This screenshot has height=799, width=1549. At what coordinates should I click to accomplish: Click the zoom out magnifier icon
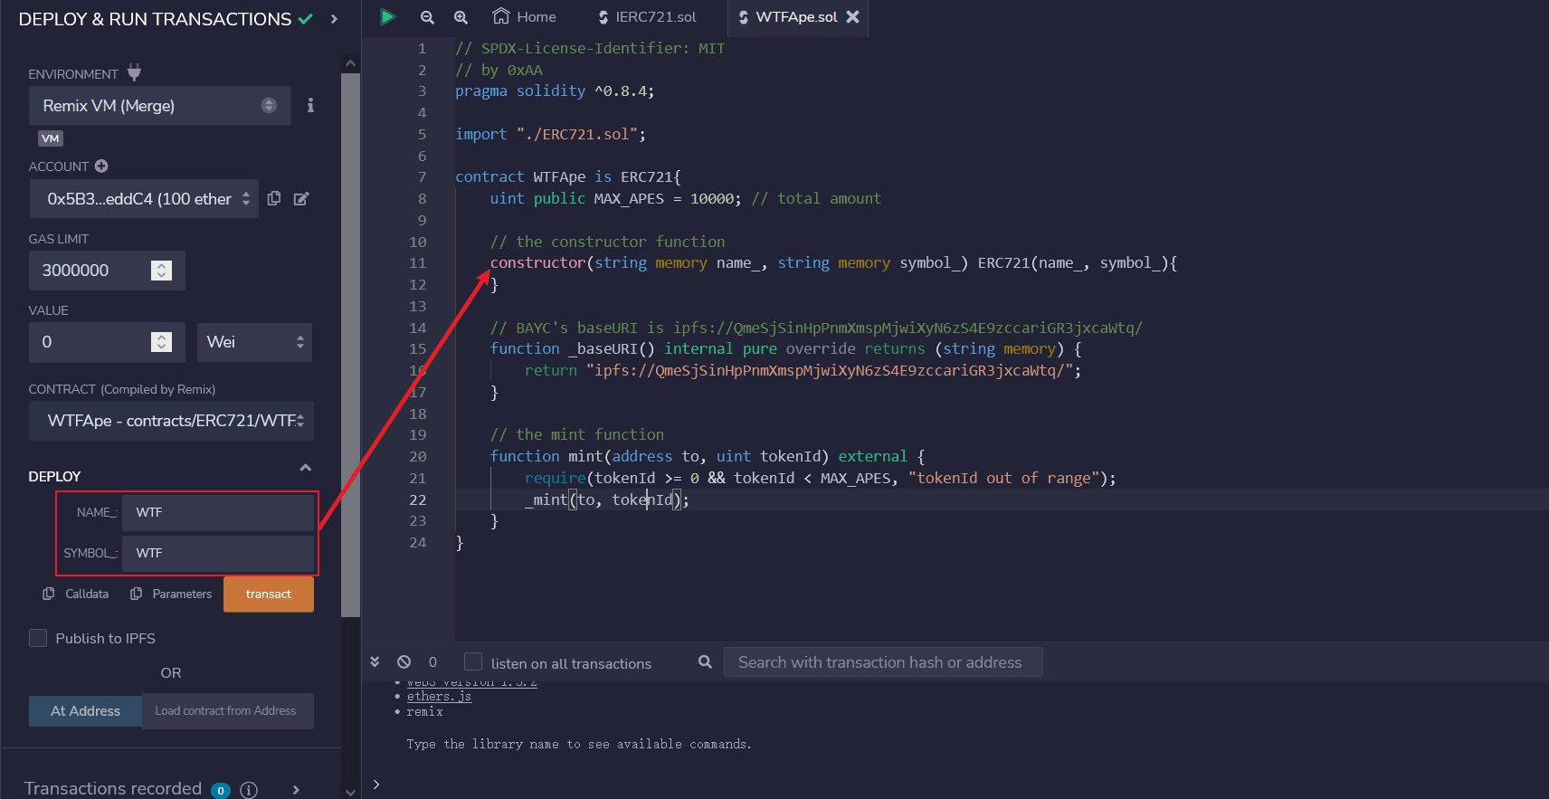[x=427, y=17]
